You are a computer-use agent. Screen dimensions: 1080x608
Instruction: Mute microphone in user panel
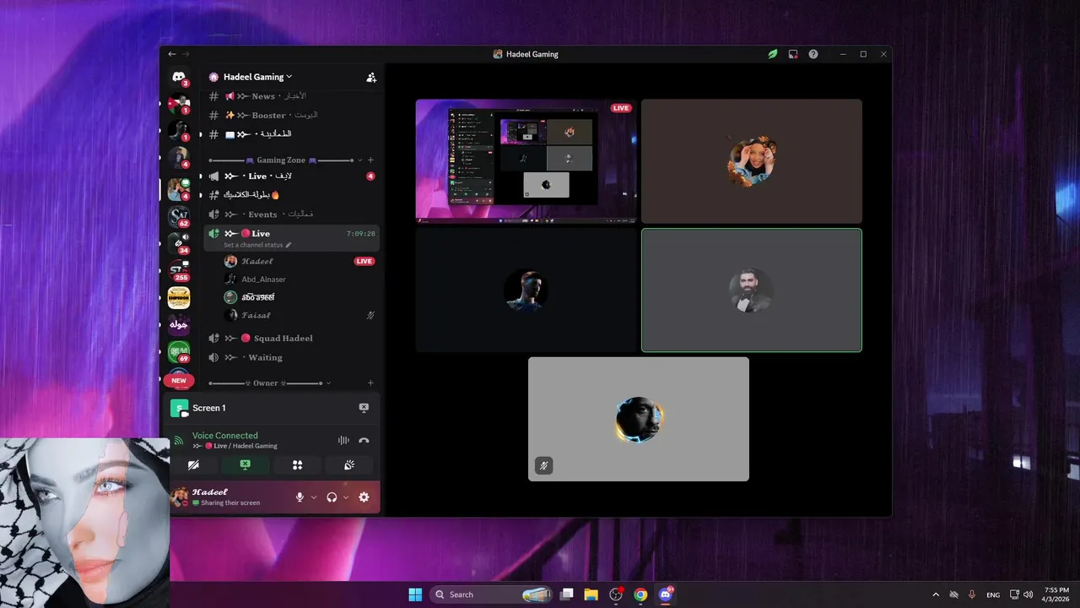(x=300, y=497)
